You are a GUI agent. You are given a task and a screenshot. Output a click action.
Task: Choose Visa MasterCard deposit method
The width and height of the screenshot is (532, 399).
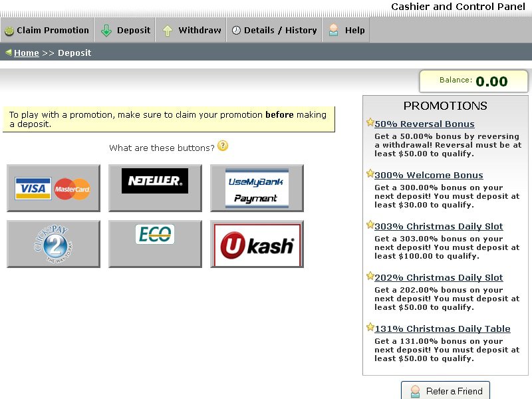pyautogui.click(x=54, y=188)
